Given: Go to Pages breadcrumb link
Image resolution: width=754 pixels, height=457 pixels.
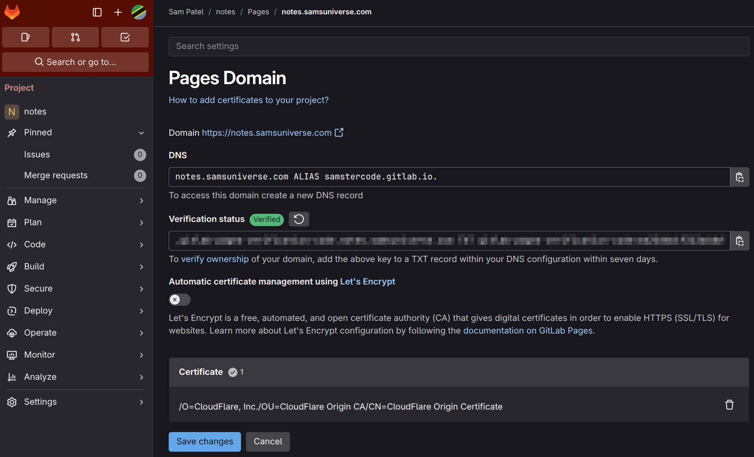Looking at the screenshot, I should 258,12.
